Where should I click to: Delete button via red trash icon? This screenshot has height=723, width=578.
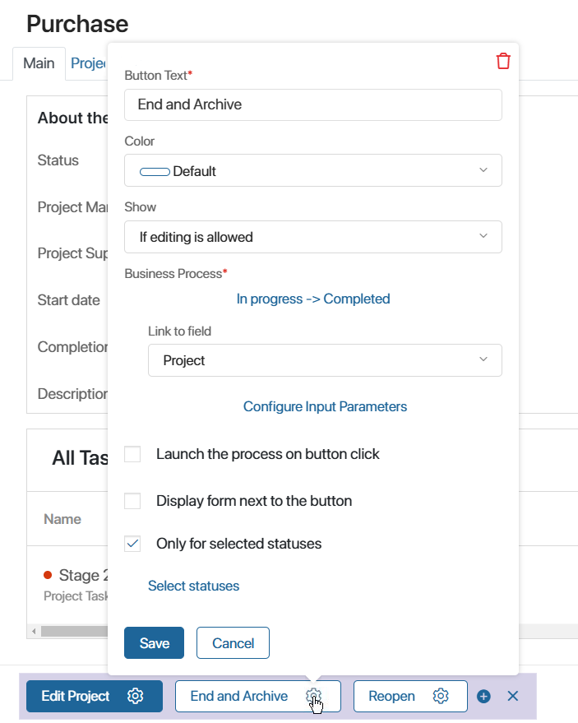point(503,61)
